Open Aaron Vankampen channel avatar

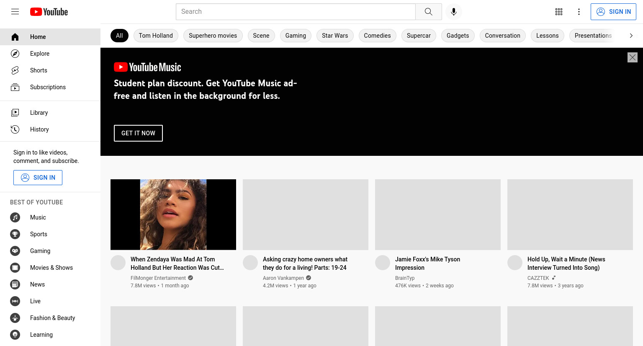(x=250, y=263)
